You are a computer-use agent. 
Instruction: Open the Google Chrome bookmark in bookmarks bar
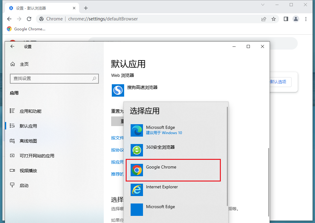click(x=26, y=29)
